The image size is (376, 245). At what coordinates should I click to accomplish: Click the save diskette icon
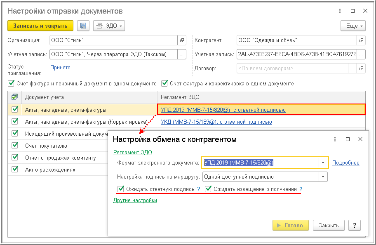(83, 26)
